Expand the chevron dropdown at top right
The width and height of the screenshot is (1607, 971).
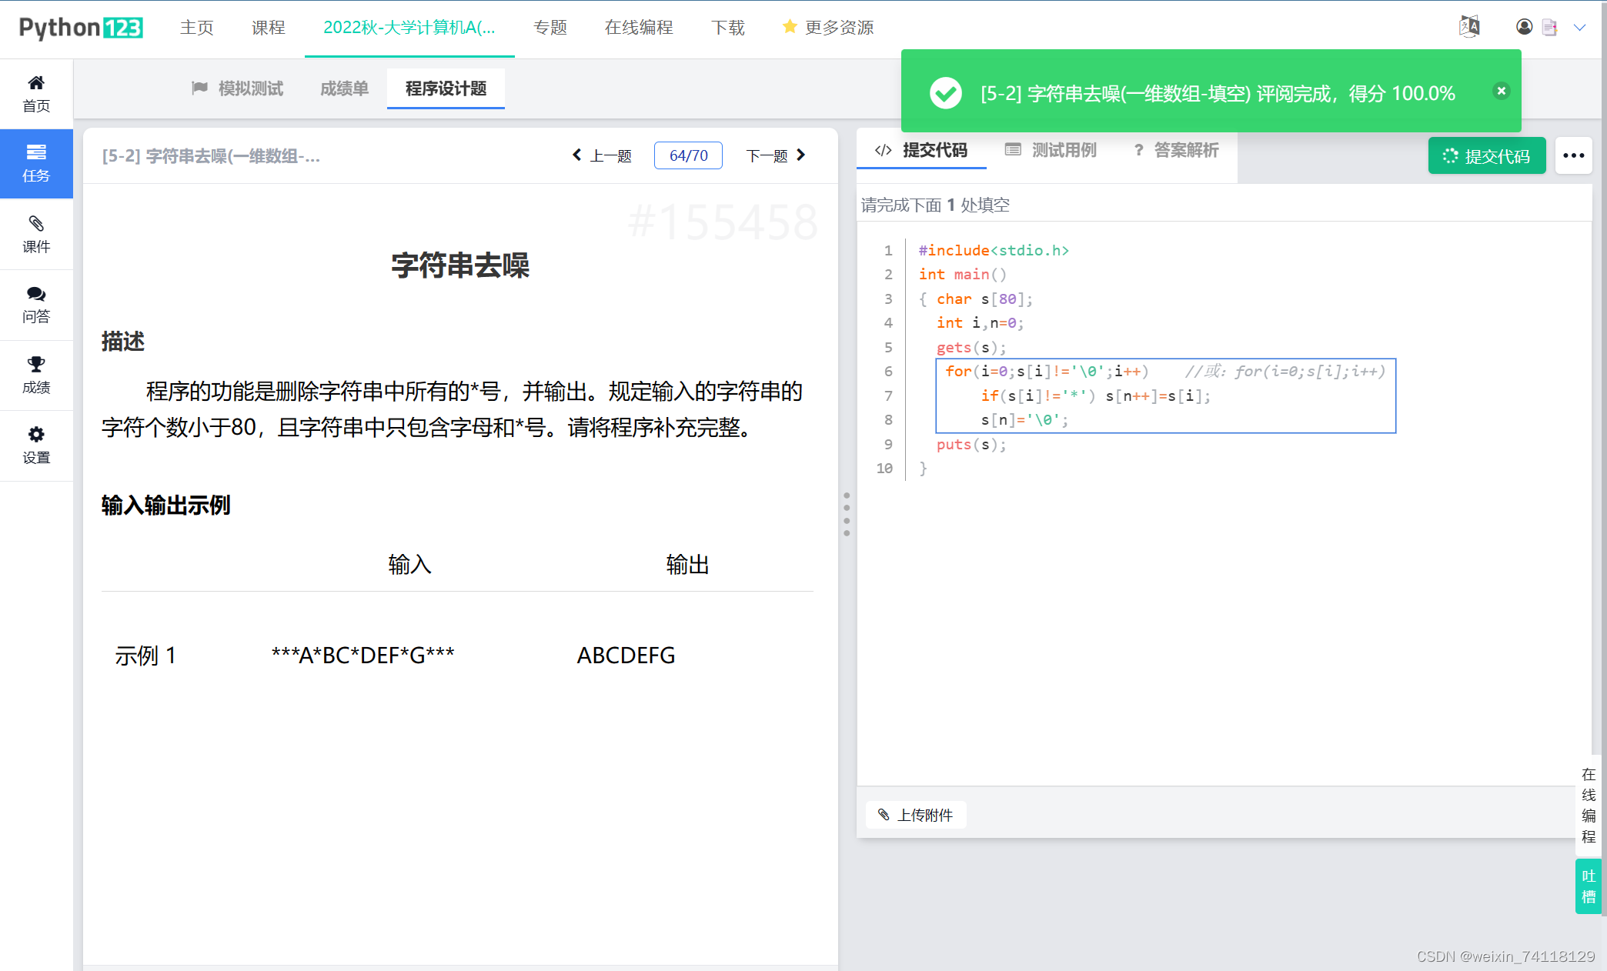point(1580,28)
